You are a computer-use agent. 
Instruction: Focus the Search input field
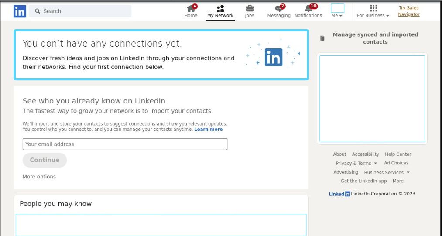coord(80,11)
